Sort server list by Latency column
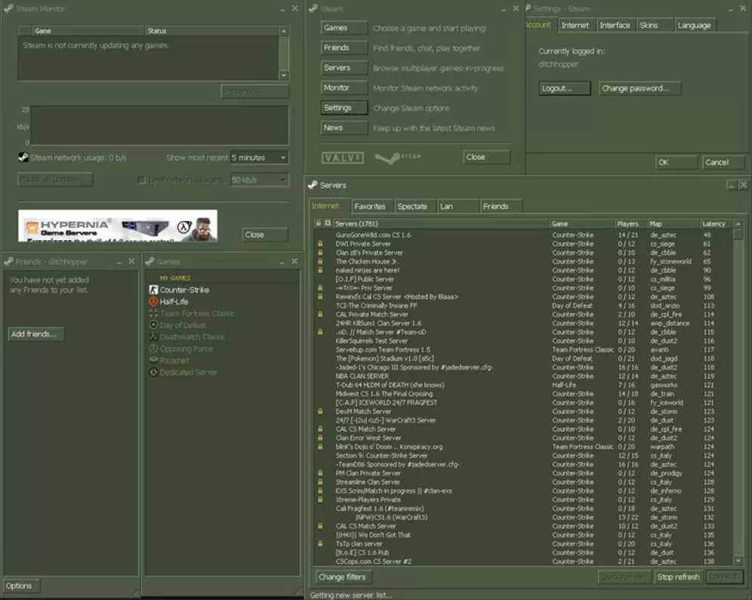 [x=716, y=224]
